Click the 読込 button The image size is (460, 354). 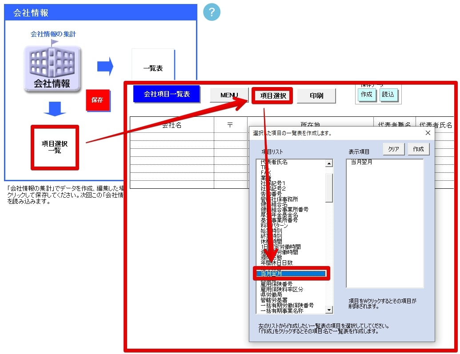(x=388, y=95)
